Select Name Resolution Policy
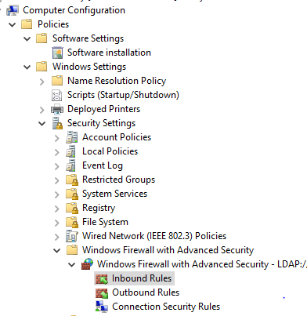 (x=117, y=81)
